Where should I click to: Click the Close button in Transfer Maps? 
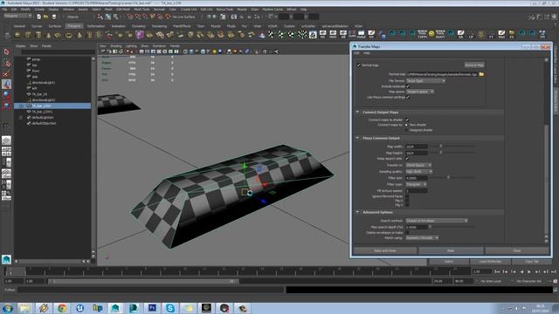(x=517, y=250)
